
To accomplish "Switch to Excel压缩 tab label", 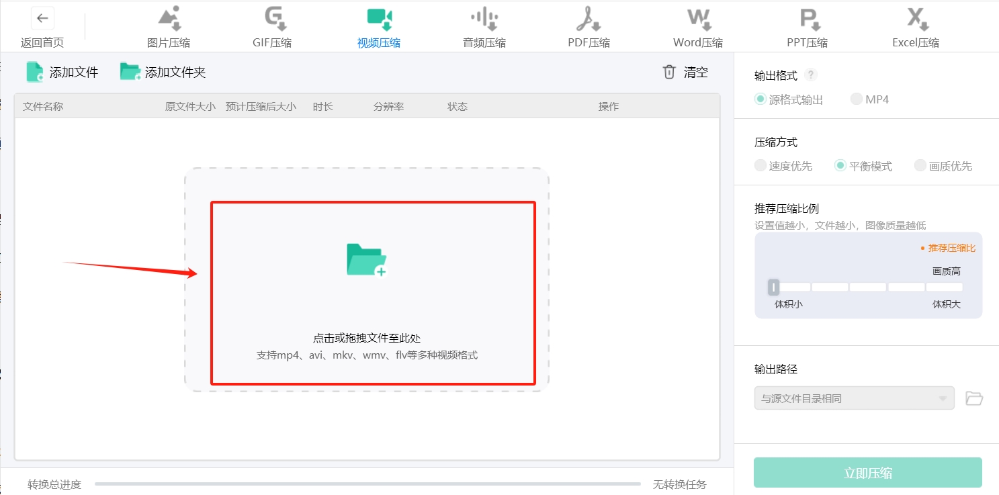I will (x=916, y=43).
